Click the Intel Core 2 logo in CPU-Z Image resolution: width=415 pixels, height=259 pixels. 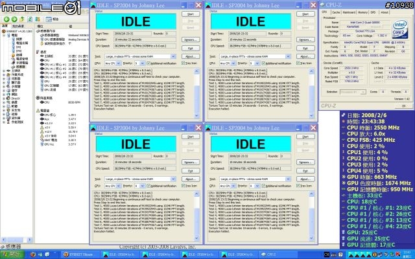click(399, 28)
